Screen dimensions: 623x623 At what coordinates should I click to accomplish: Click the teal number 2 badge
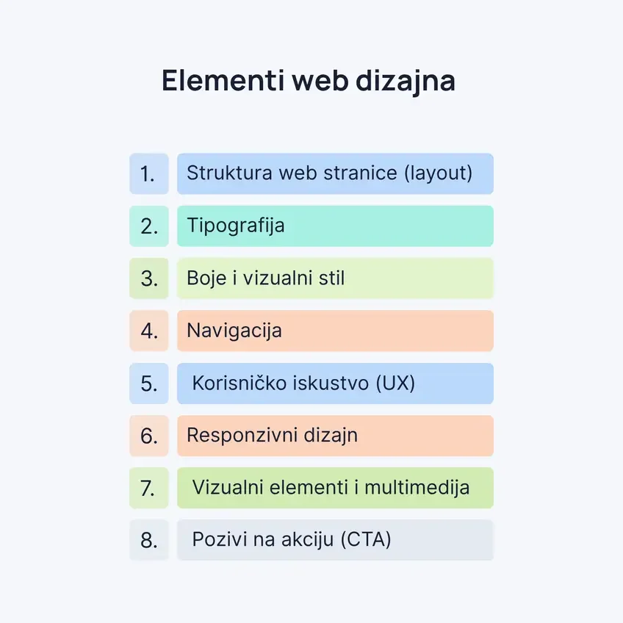click(x=149, y=226)
